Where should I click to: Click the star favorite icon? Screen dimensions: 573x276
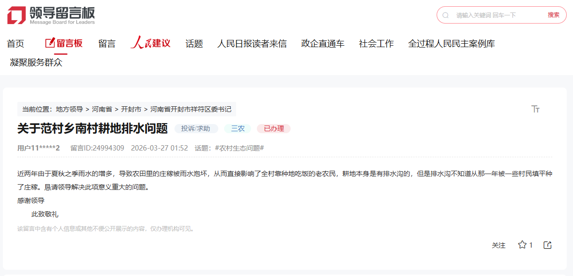tap(522, 245)
